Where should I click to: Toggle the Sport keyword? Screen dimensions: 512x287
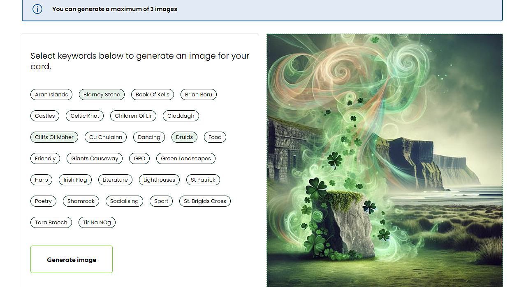click(161, 201)
